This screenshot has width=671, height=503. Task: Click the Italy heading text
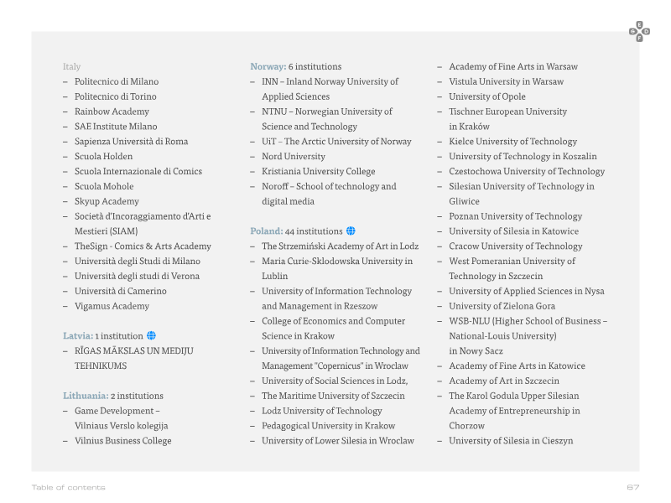(x=71, y=66)
